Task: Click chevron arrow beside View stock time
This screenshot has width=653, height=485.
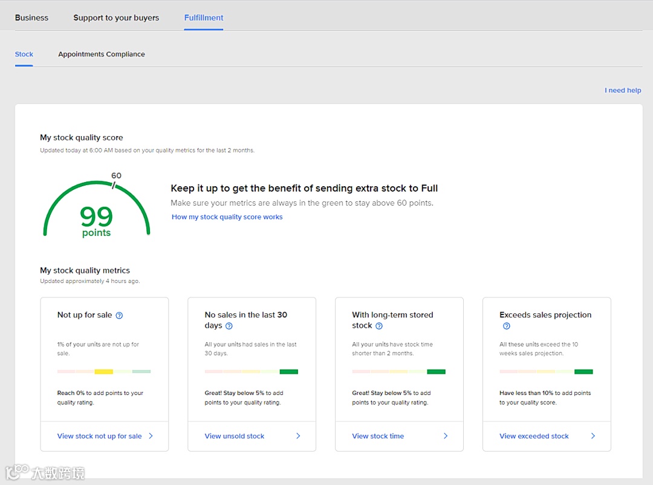Action: click(x=446, y=436)
